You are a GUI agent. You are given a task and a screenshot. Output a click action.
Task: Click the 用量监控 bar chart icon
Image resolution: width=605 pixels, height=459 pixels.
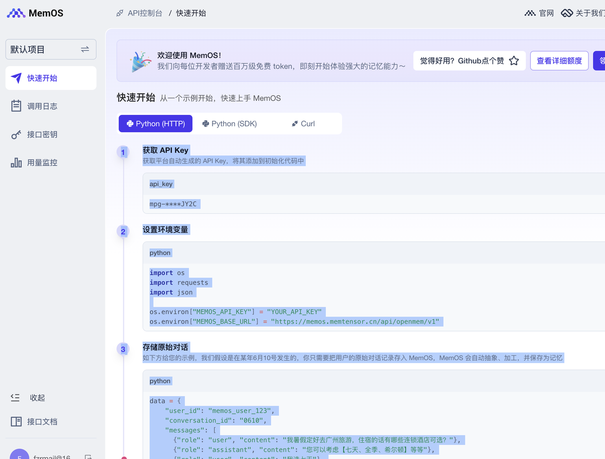click(x=16, y=163)
